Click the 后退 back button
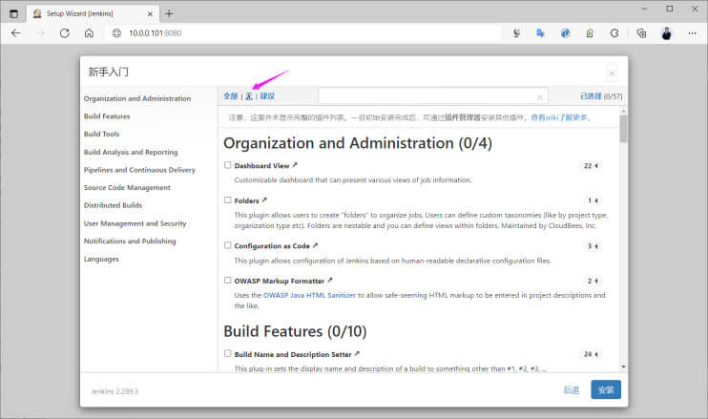Image resolution: width=708 pixels, height=419 pixels. click(x=572, y=389)
